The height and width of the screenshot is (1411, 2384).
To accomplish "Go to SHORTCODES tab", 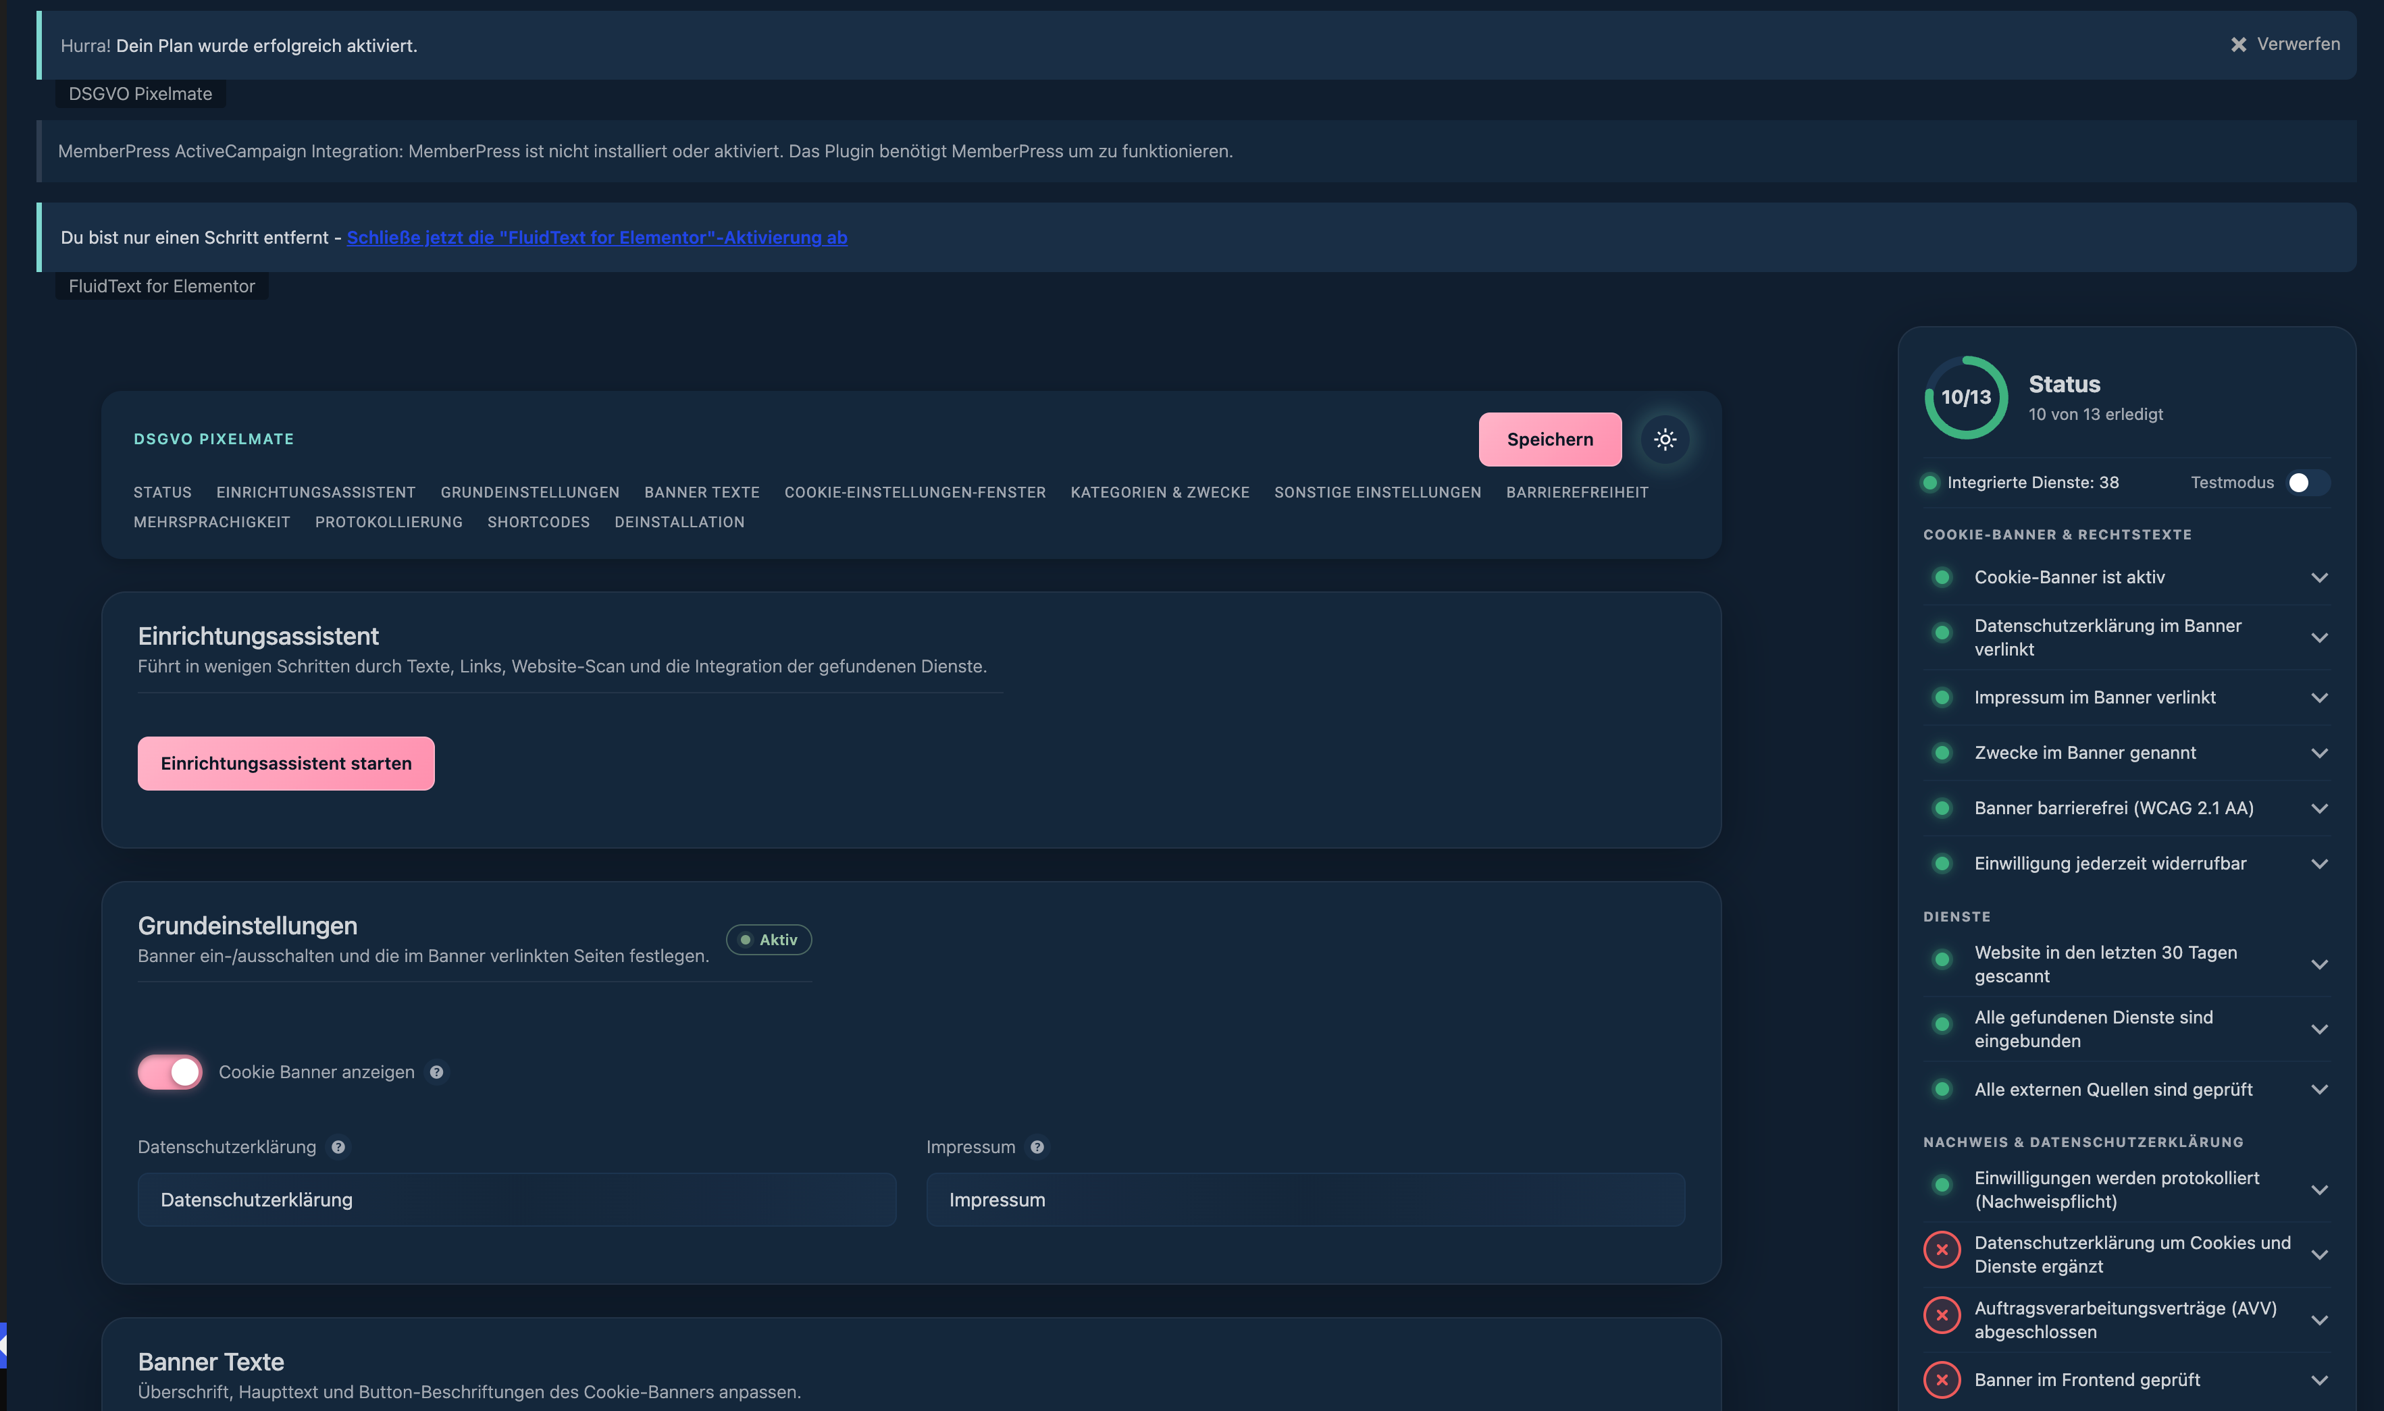I will tap(538, 522).
